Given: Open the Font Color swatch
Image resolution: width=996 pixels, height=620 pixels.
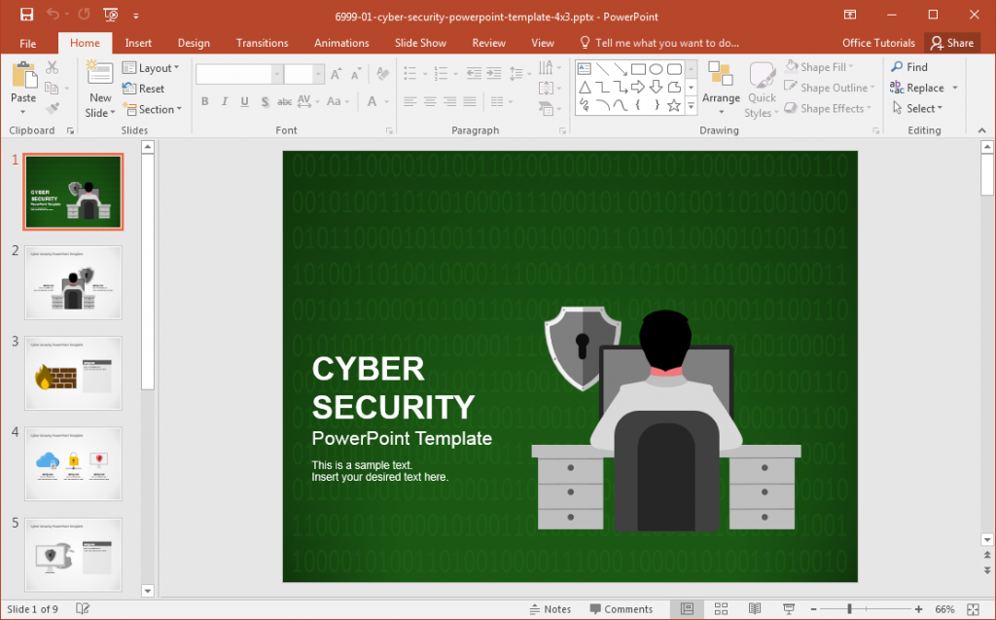Looking at the screenshot, I should 370,101.
